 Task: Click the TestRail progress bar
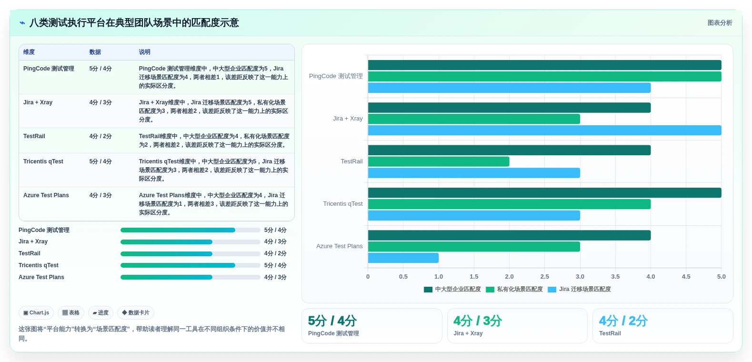pyautogui.click(x=191, y=254)
